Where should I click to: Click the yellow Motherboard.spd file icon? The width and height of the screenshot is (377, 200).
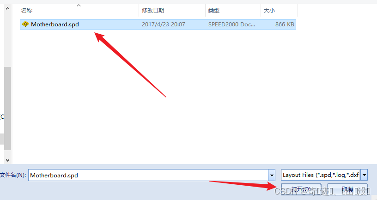(x=25, y=24)
